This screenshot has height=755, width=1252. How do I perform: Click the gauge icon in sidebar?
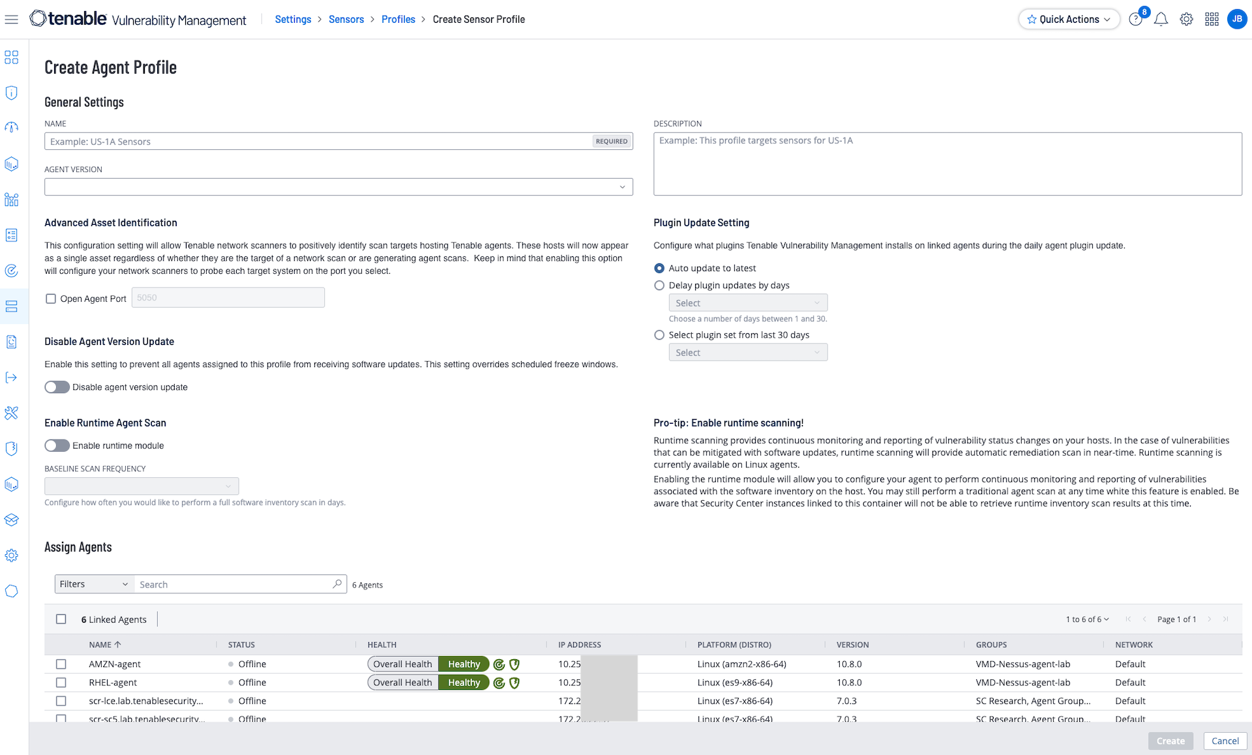(x=11, y=128)
